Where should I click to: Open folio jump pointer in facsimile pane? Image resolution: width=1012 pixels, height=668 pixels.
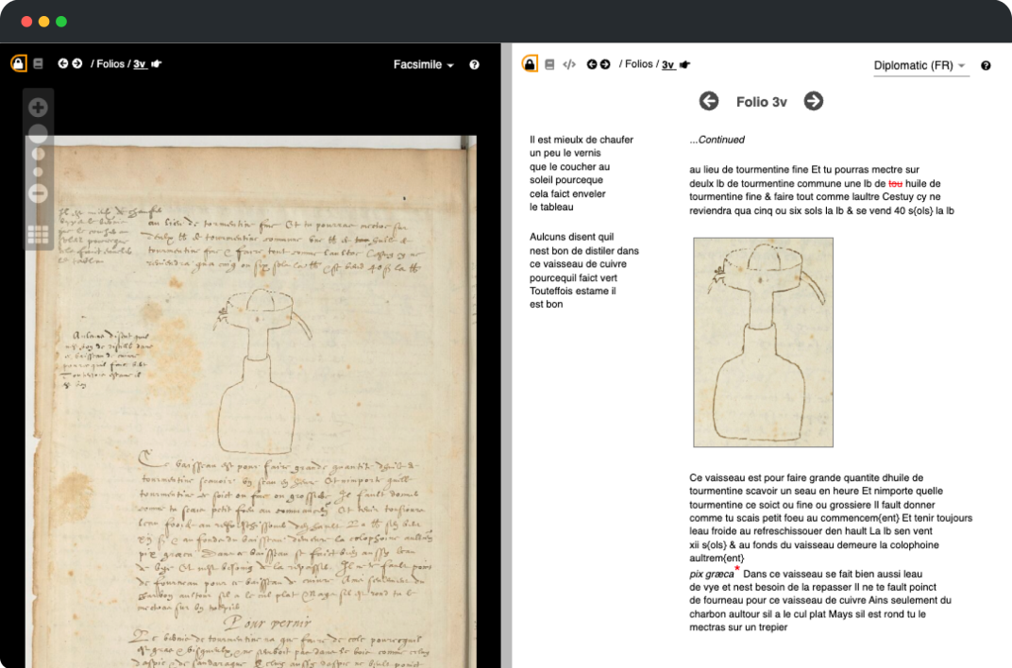pyautogui.click(x=157, y=64)
